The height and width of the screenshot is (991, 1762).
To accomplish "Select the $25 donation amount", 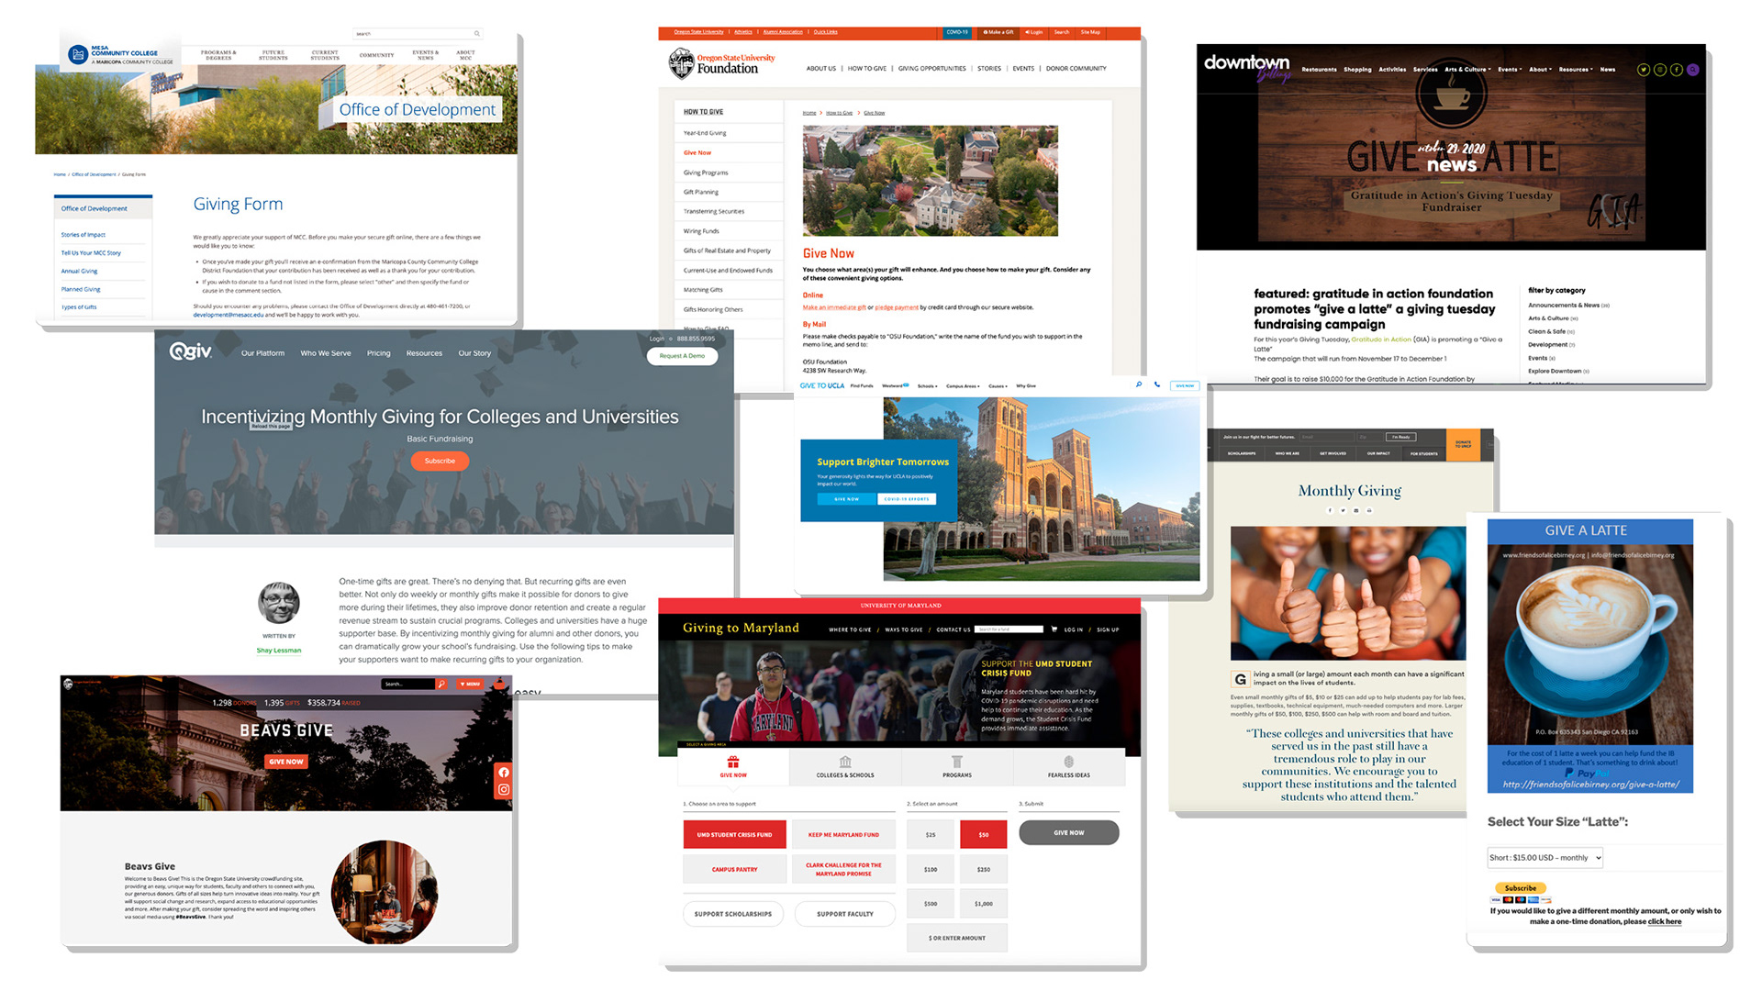I will [x=931, y=834].
